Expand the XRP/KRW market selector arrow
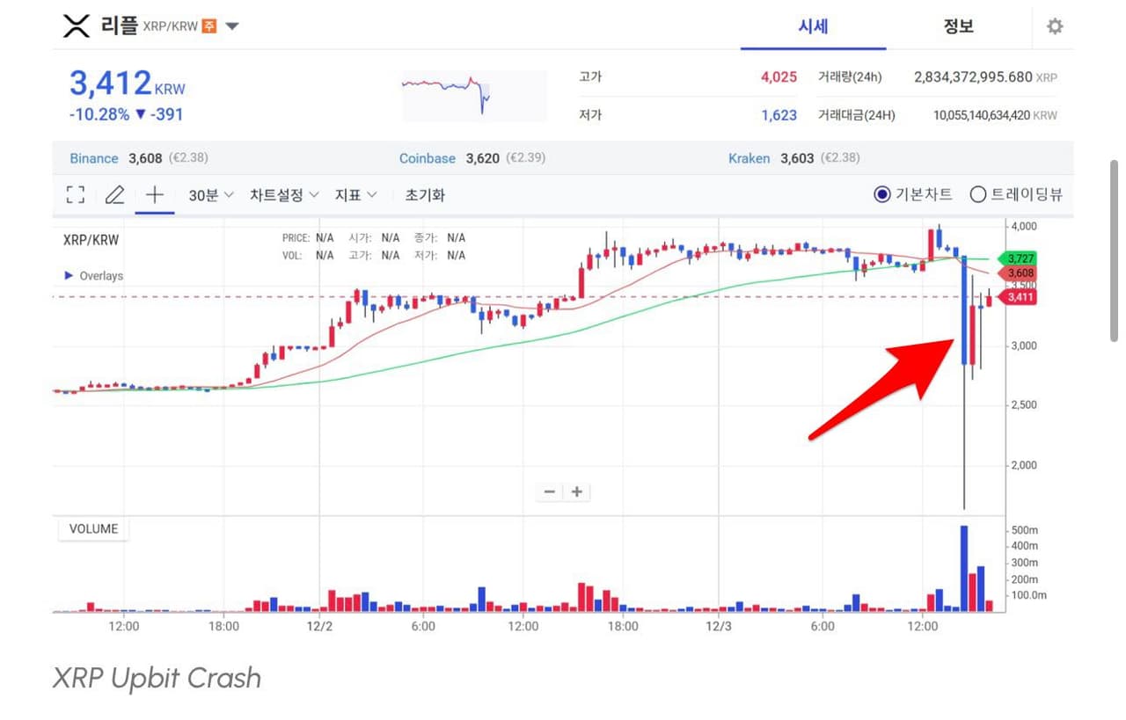 click(x=232, y=26)
